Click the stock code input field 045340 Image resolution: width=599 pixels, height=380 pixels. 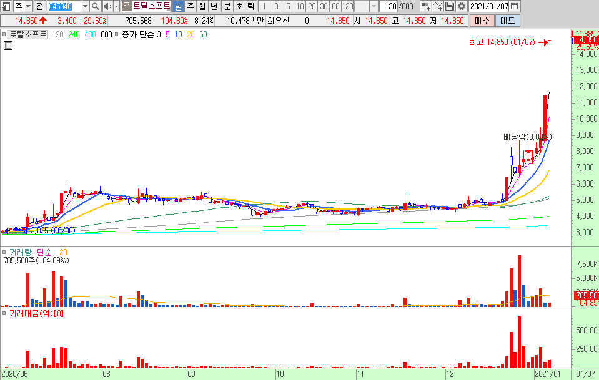64,6
